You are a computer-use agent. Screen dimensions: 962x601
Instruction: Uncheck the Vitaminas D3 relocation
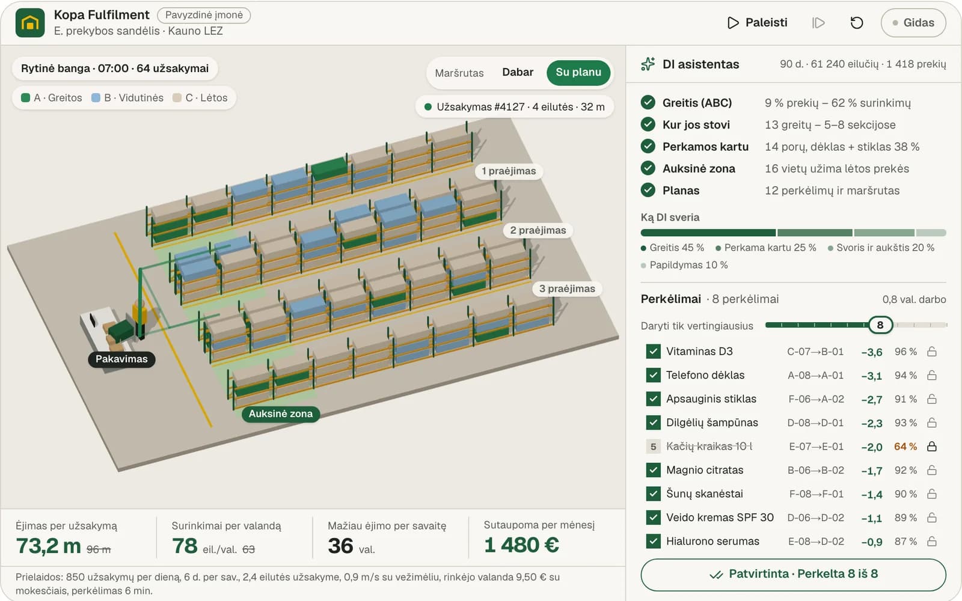click(x=653, y=352)
